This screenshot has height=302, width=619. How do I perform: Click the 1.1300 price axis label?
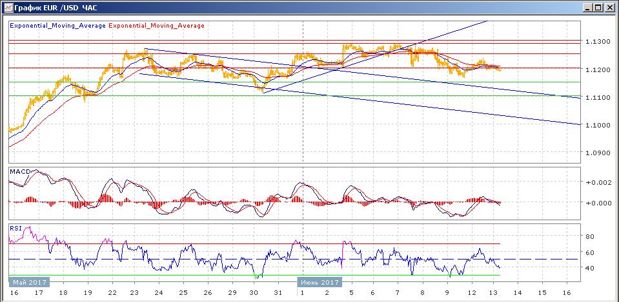click(x=598, y=41)
